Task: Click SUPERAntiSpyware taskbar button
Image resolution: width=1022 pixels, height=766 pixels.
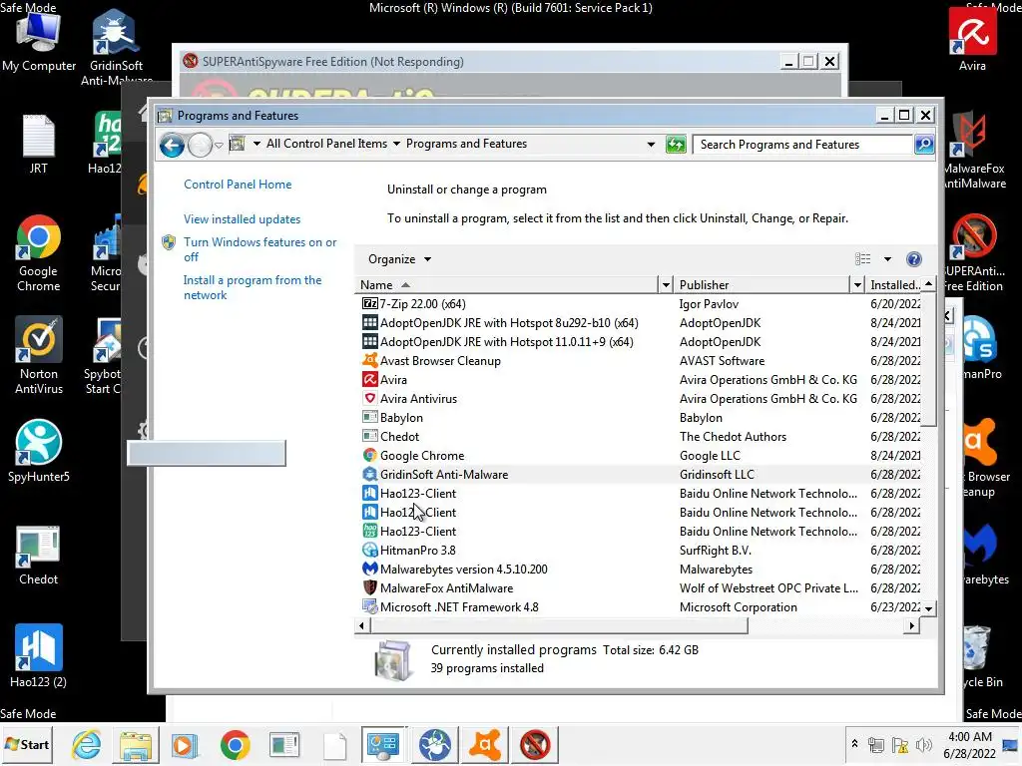Action: coord(535,744)
